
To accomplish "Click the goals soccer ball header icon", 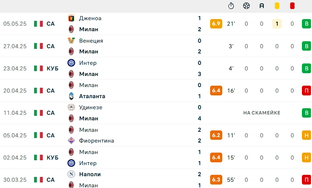I will 246,6.
